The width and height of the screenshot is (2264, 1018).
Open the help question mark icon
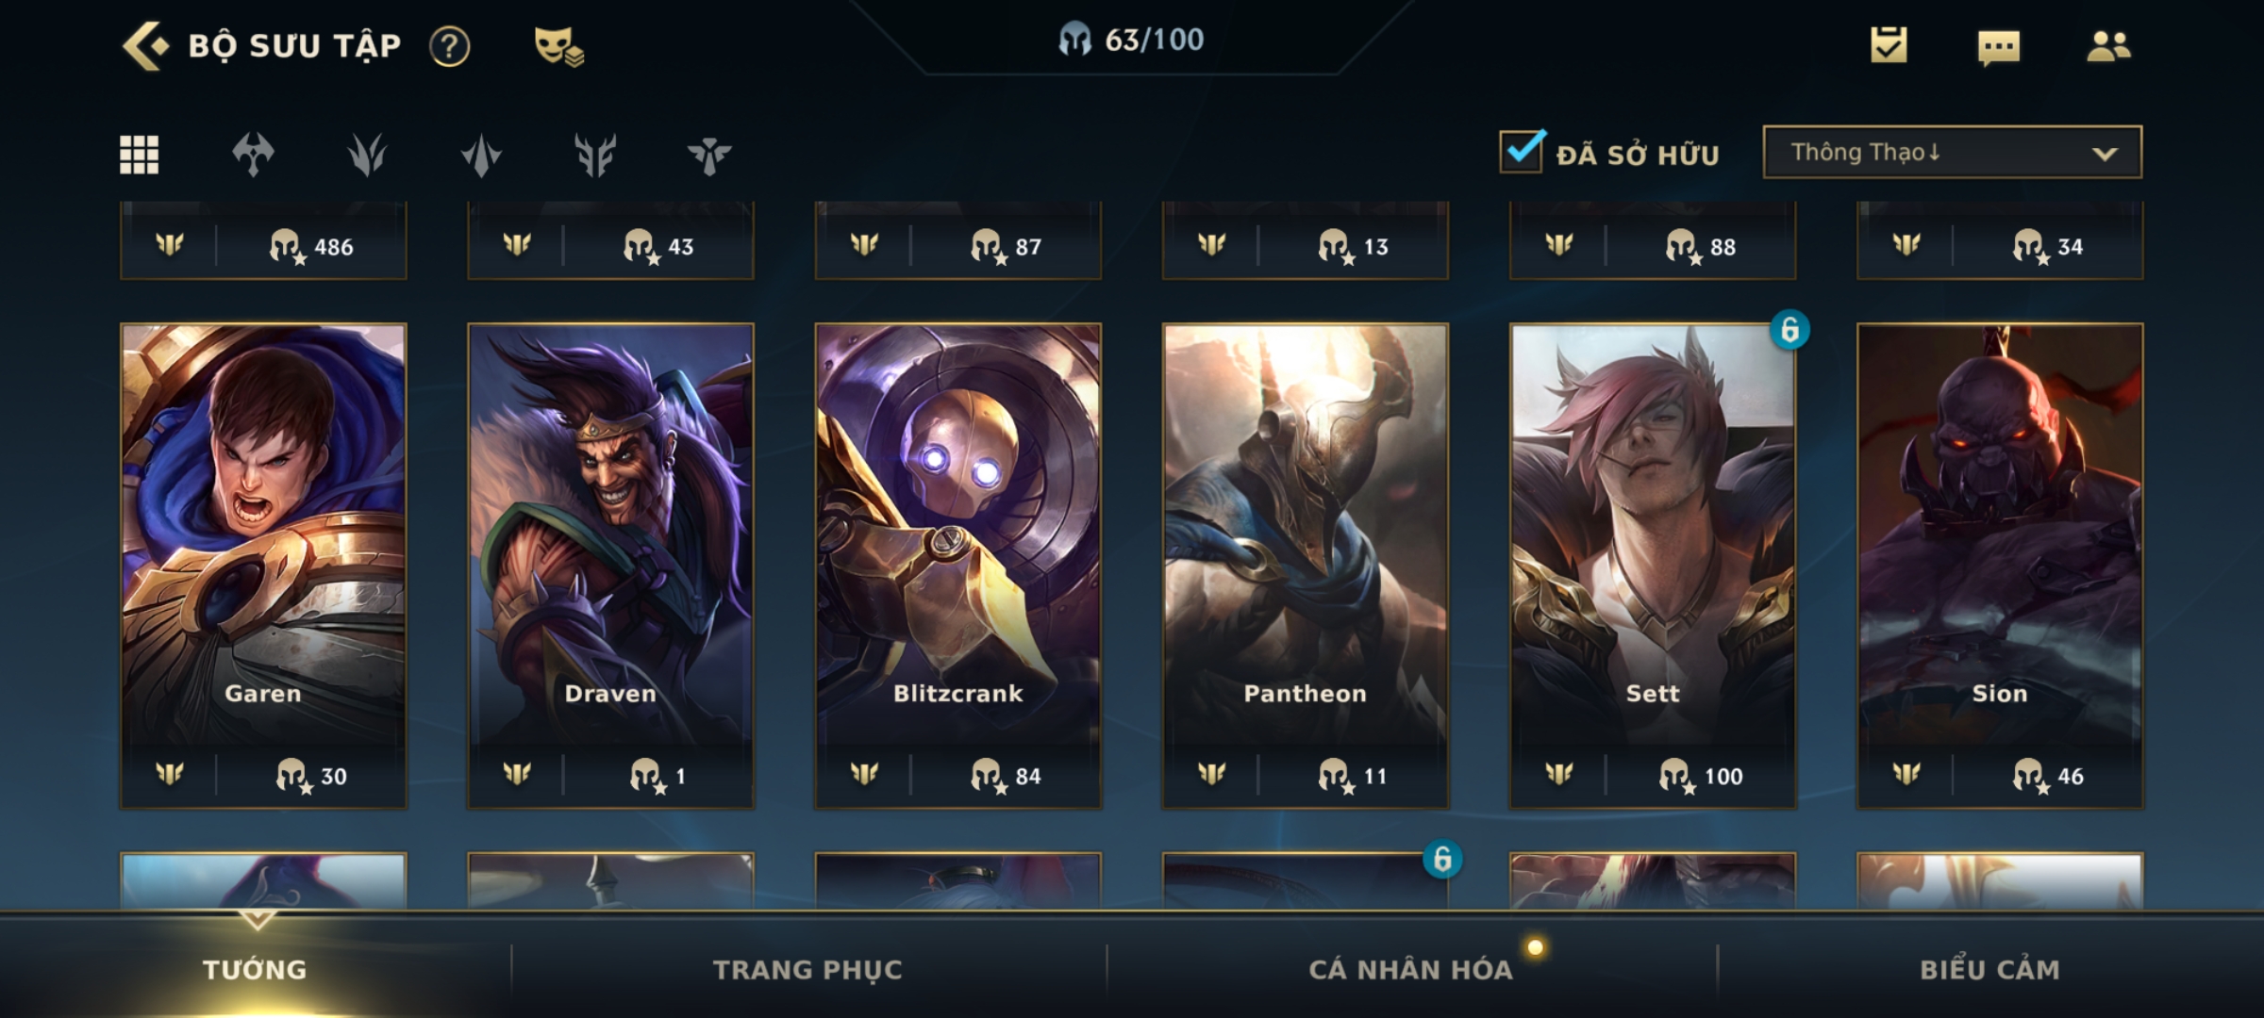tap(449, 46)
